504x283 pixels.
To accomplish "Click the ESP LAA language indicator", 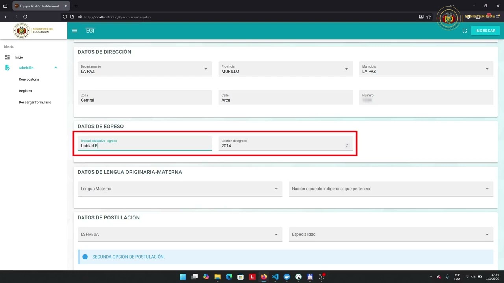I will (x=457, y=277).
